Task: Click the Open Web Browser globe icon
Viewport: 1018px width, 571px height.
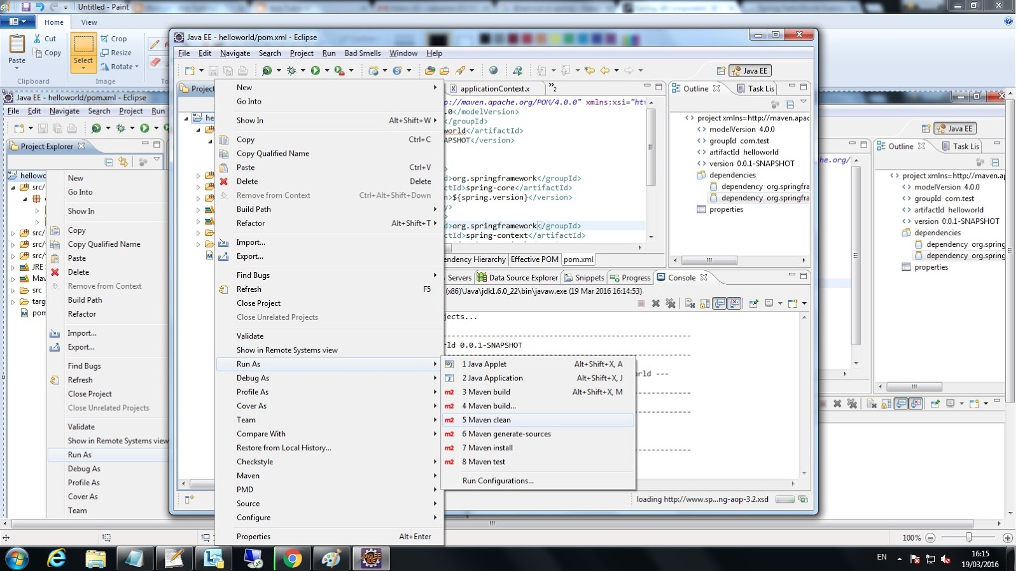Action: click(493, 71)
